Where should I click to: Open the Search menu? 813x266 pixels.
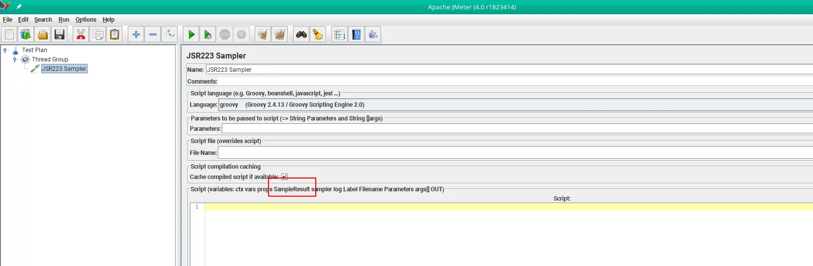pos(43,20)
